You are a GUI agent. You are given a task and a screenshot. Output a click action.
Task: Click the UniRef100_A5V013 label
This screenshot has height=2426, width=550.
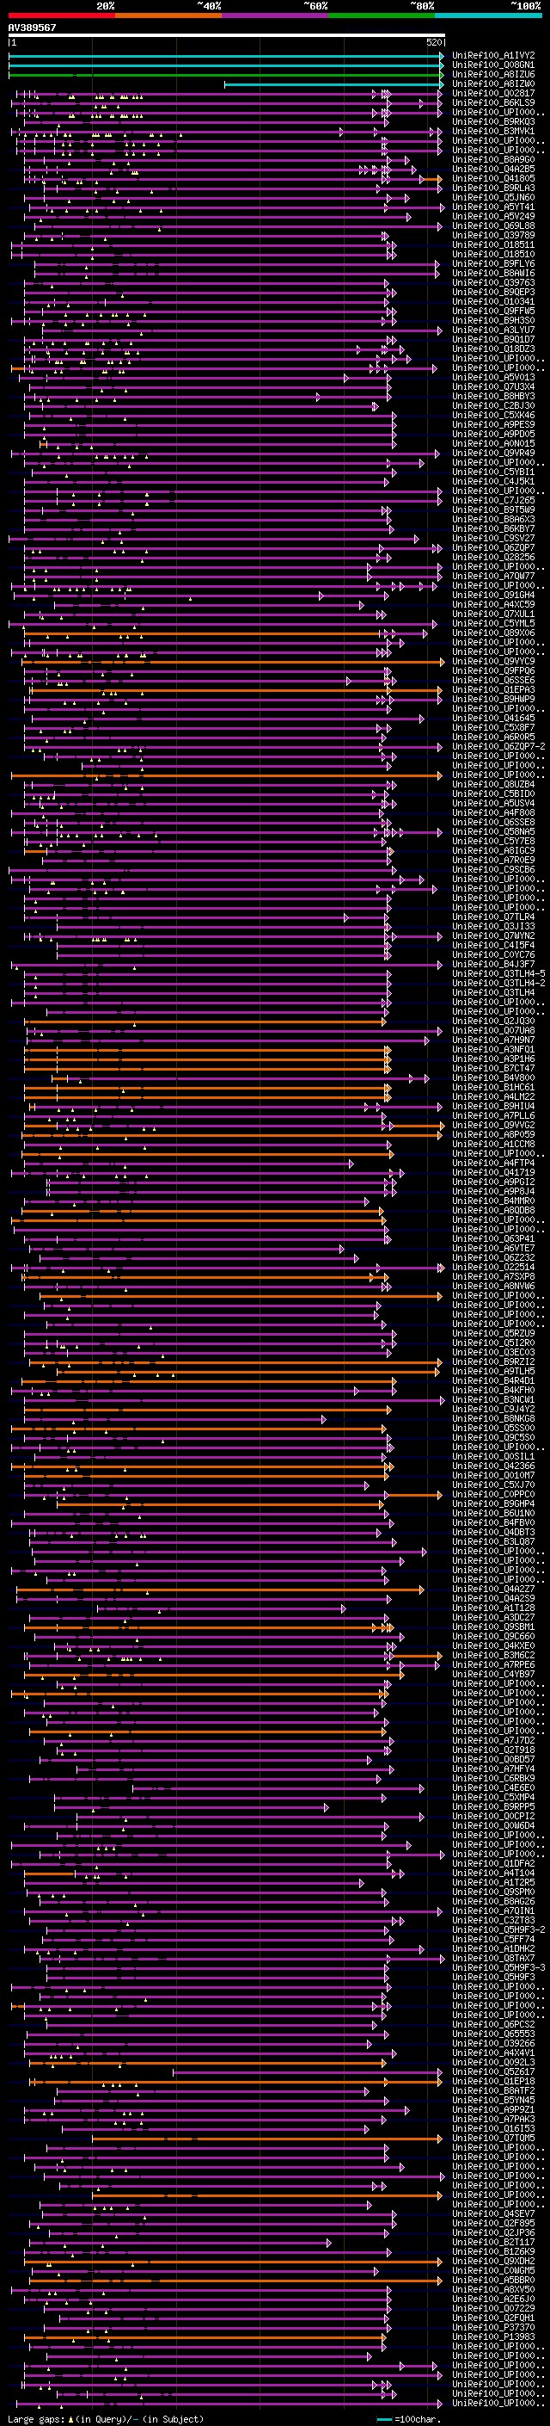(493, 378)
